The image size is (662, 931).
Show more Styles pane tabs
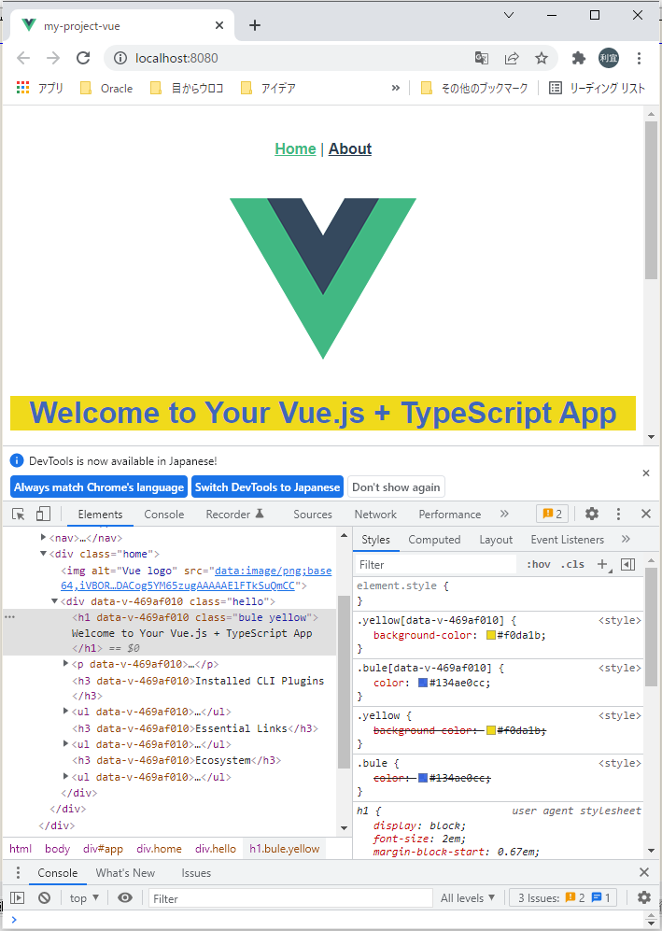click(x=626, y=539)
